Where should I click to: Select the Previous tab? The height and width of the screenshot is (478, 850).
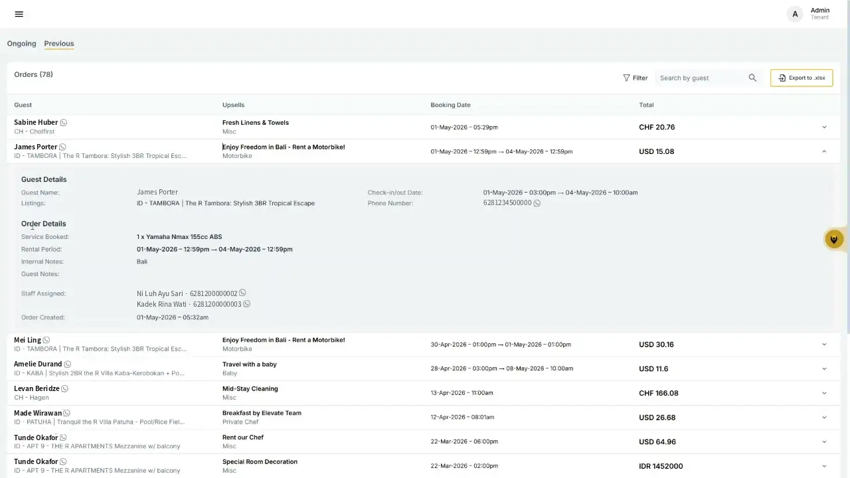[59, 43]
